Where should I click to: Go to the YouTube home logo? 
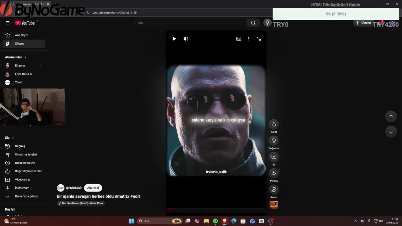click(x=25, y=23)
